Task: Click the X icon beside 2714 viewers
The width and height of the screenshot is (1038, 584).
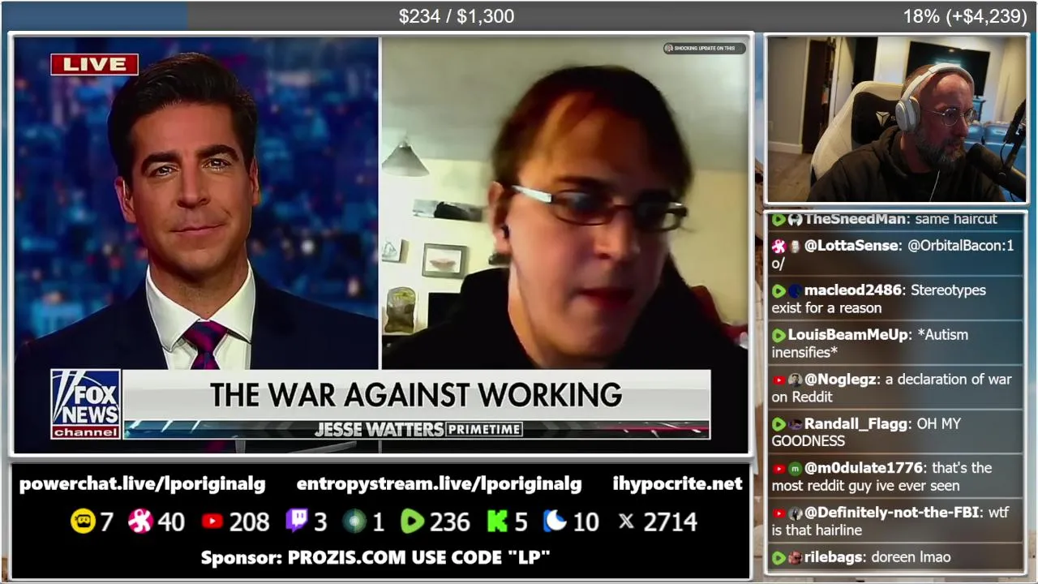Action: [x=627, y=522]
